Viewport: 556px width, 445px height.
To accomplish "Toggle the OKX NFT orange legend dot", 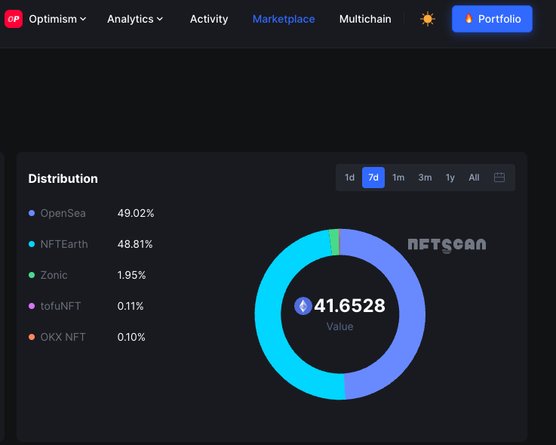I will (32, 337).
